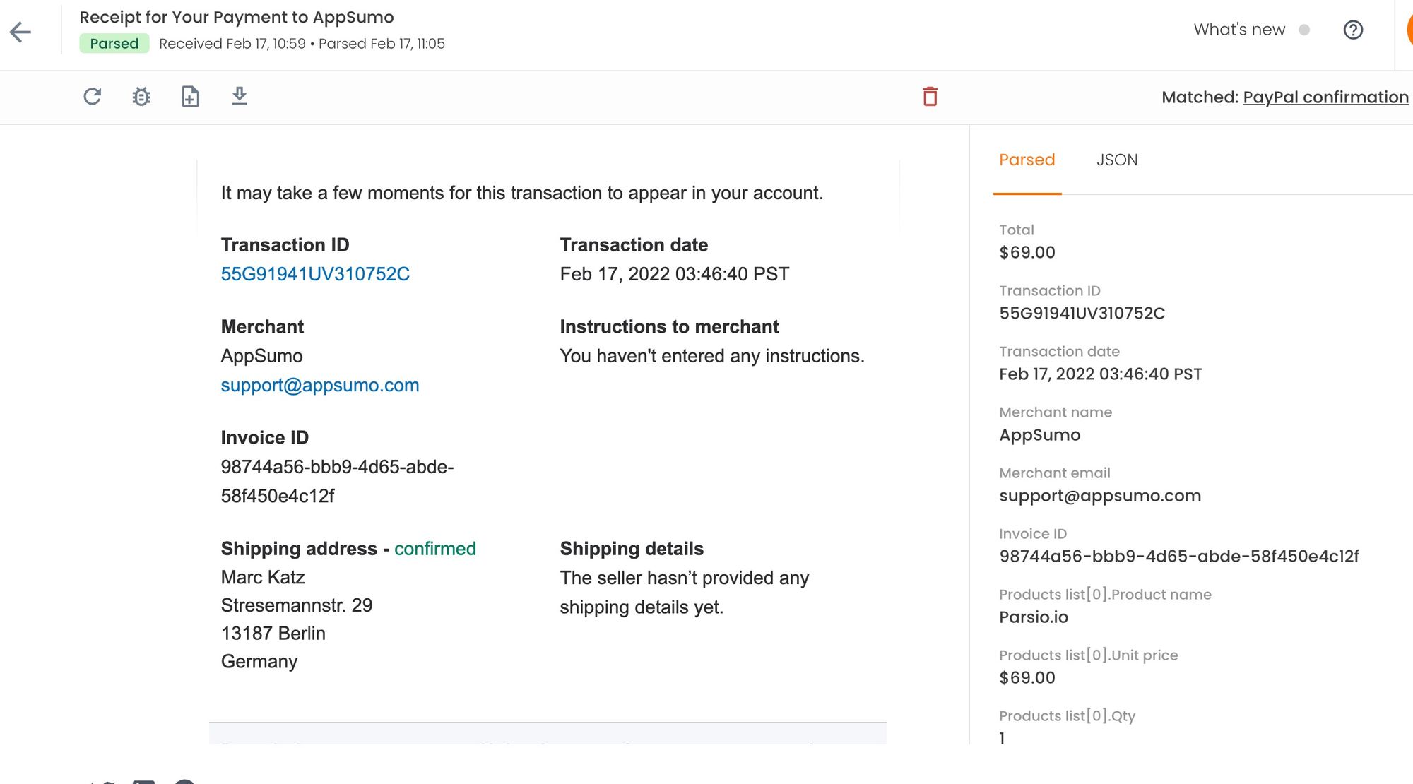The image size is (1413, 784).
Task: Click the confirmed shipping address label
Action: 434,549
